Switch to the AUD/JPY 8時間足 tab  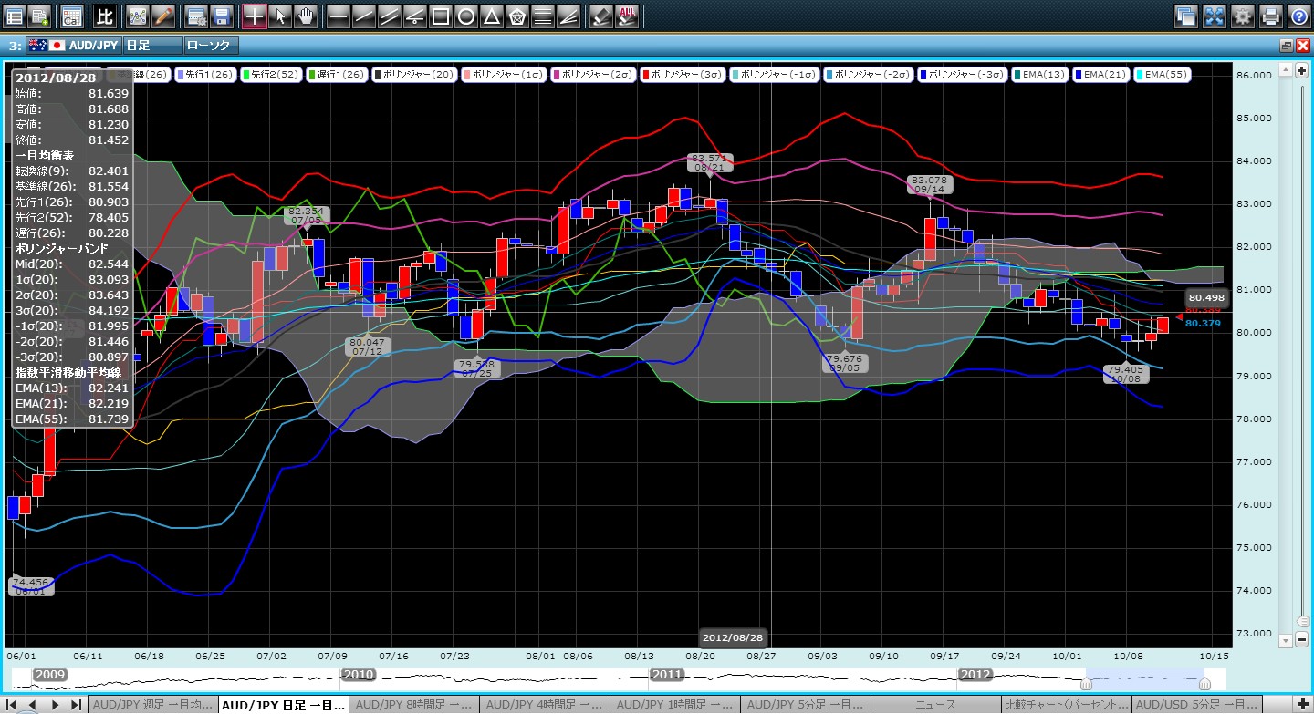[415, 705]
